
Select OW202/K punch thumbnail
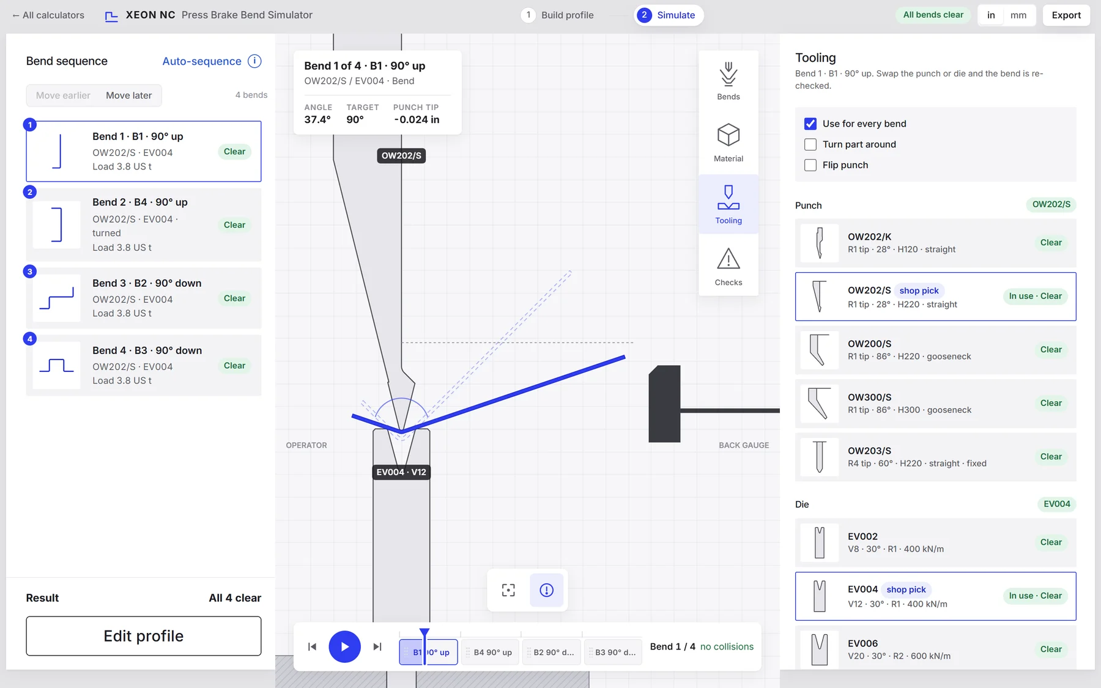point(820,243)
